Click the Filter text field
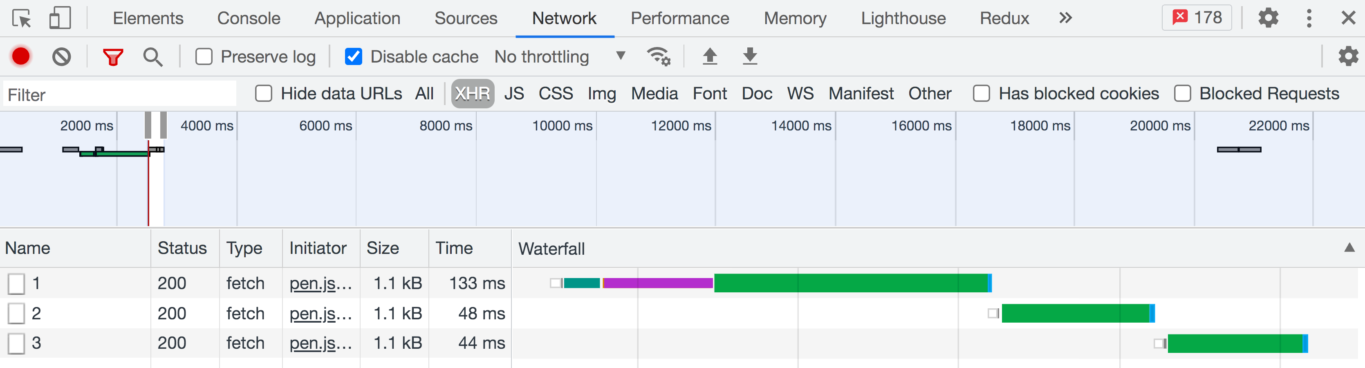This screenshot has height=368, width=1365. (x=120, y=95)
